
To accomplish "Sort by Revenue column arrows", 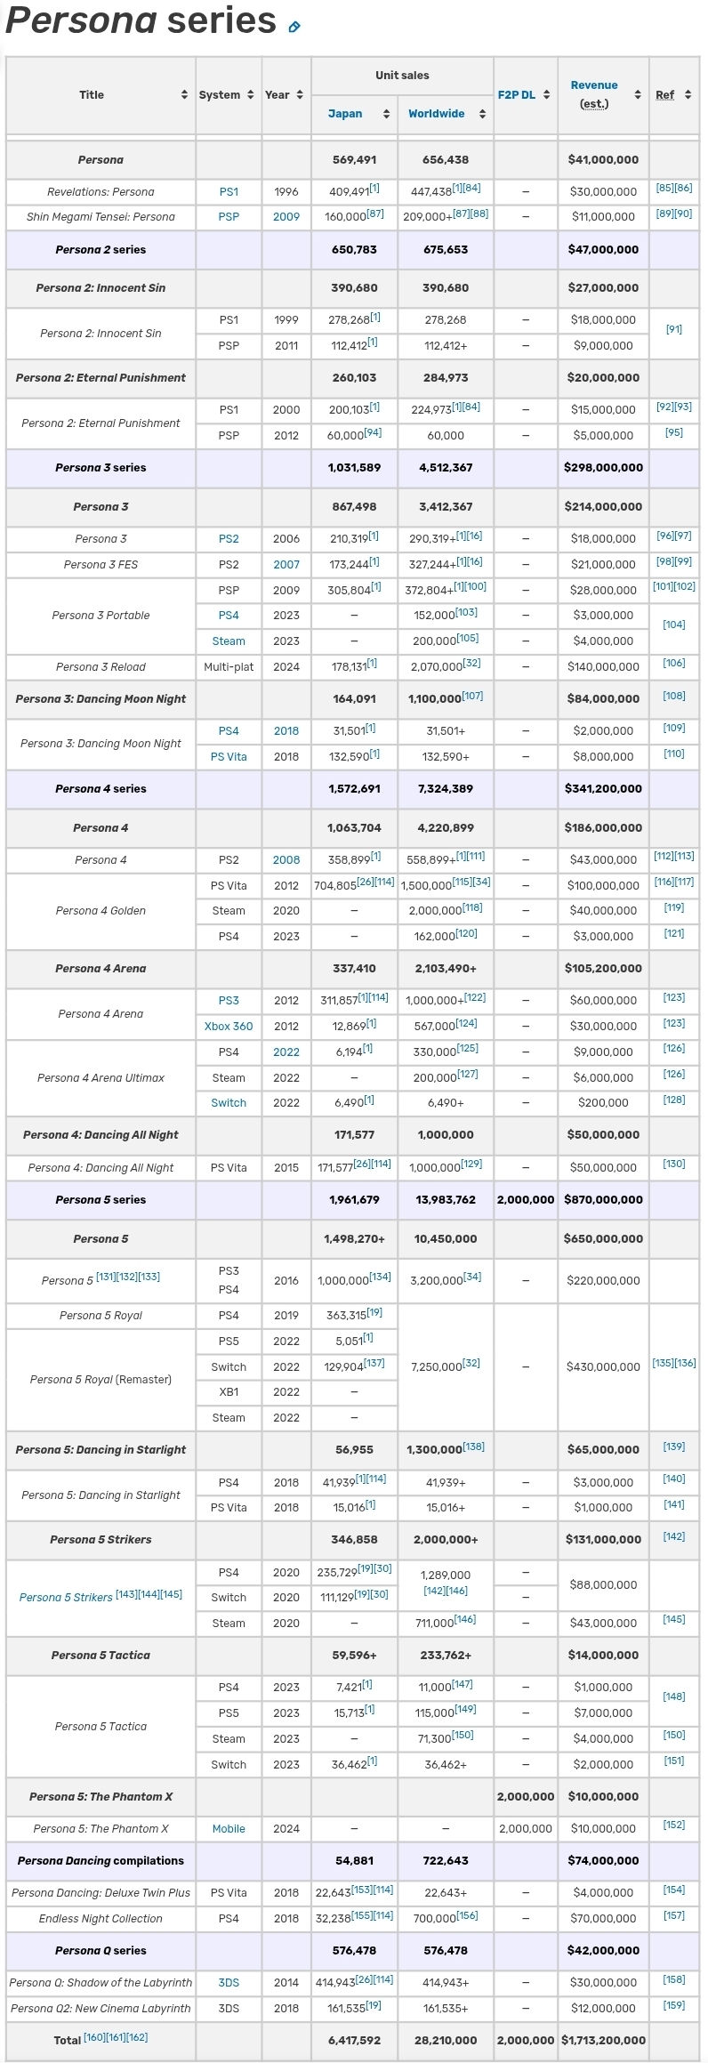I will [638, 95].
